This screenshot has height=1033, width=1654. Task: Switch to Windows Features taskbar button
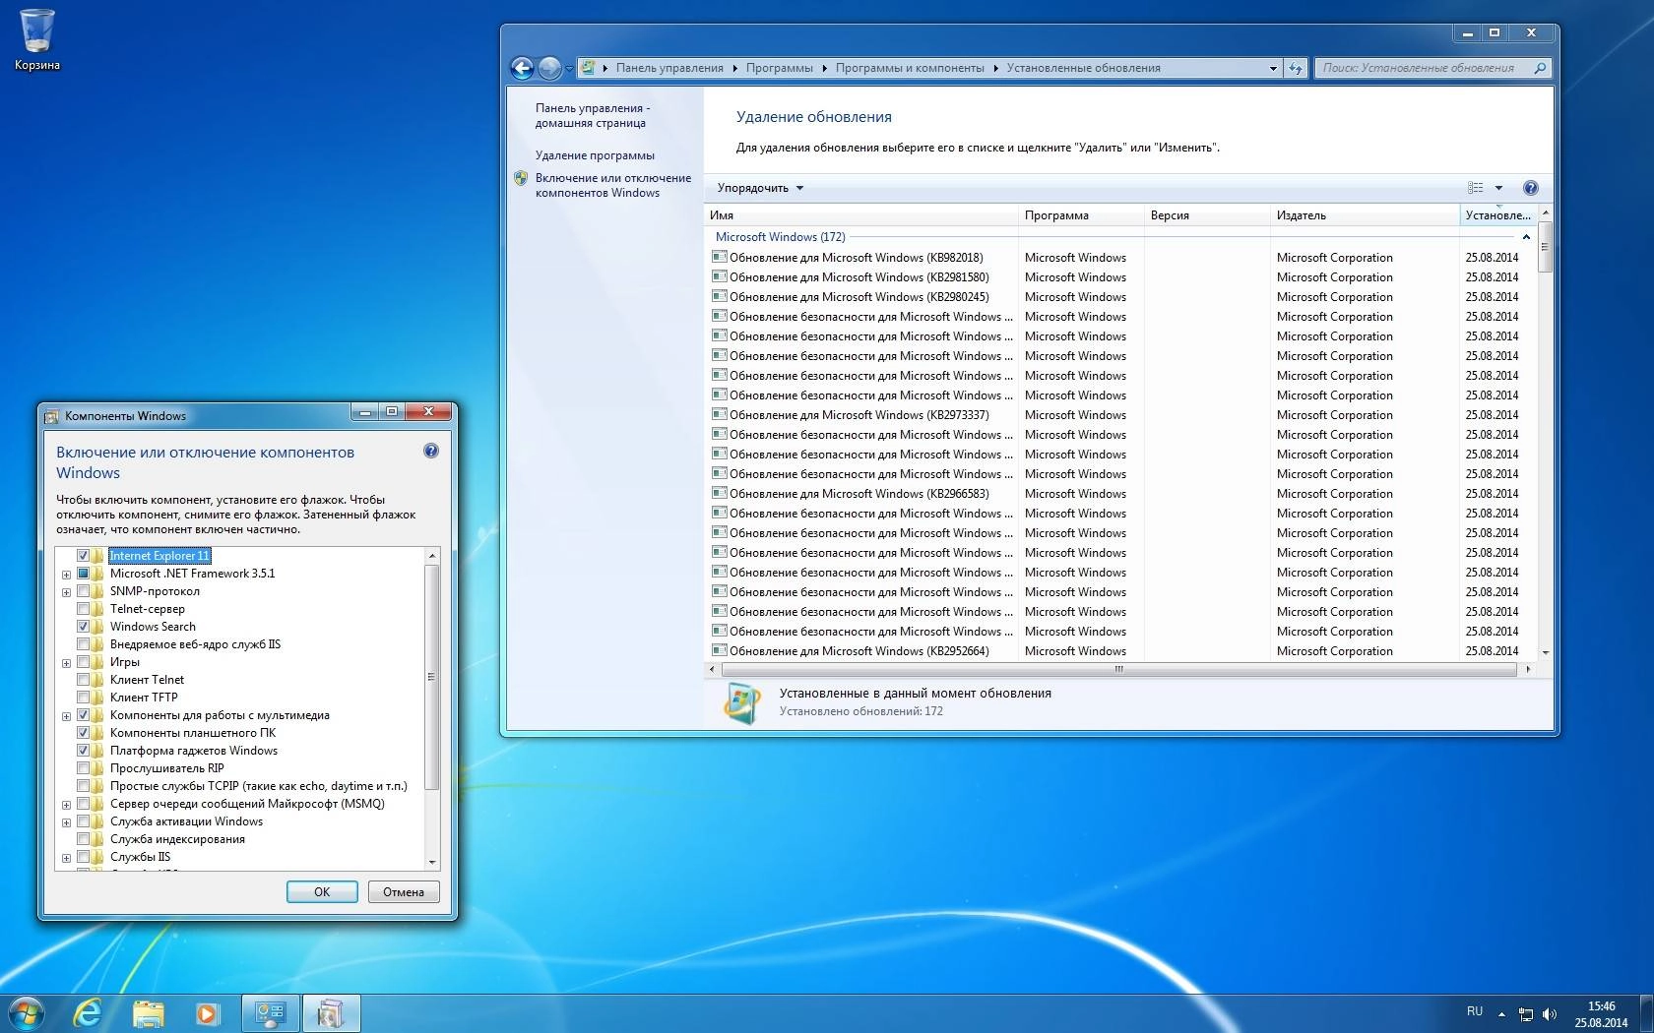pyautogui.click(x=331, y=1013)
